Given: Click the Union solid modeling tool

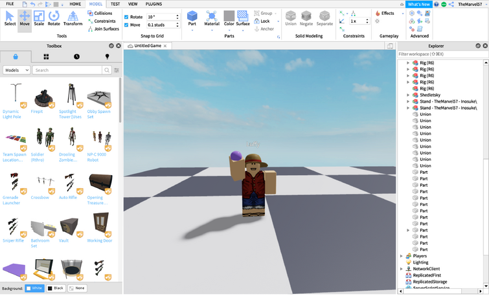Looking at the screenshot, I should tap(291, 18).
